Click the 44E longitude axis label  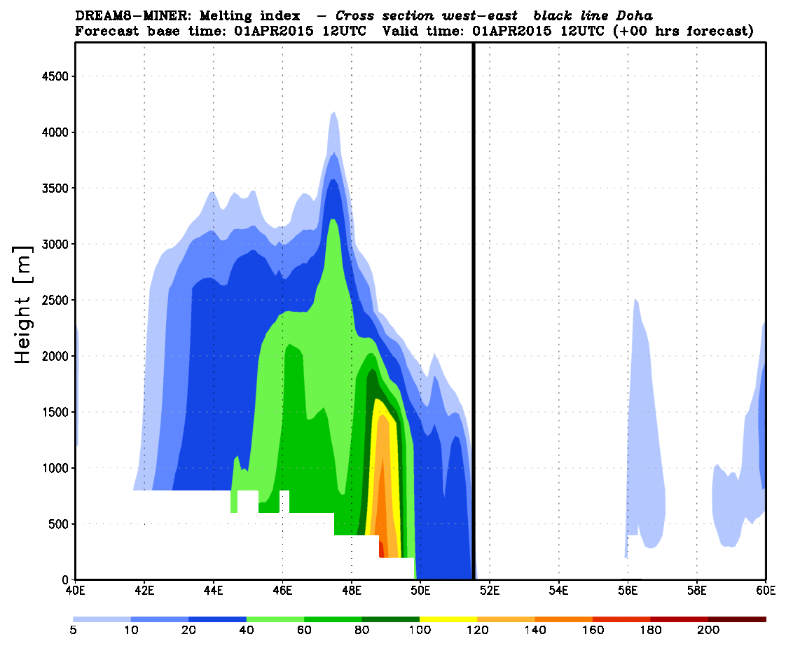[214, 591]
